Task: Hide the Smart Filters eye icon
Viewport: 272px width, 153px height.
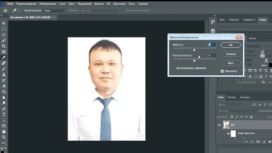Action: pyautogui.click(x=228, y=133)
